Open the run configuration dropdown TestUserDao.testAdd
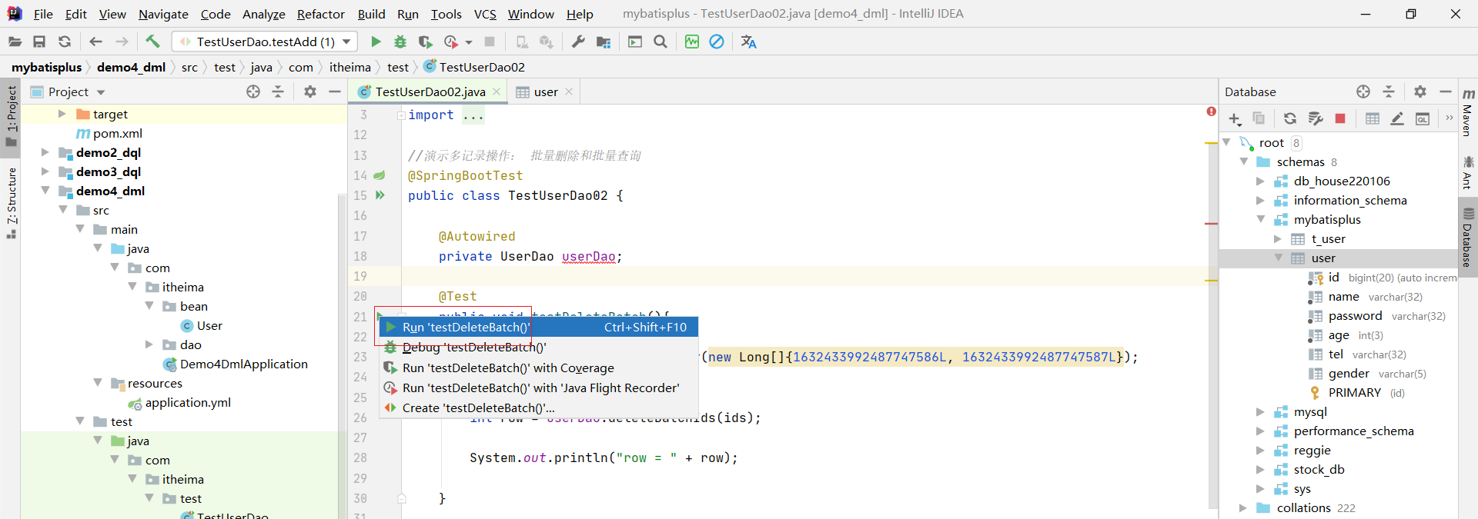Viewport: 1478px width, 519px height. click(x=265, y=42)
